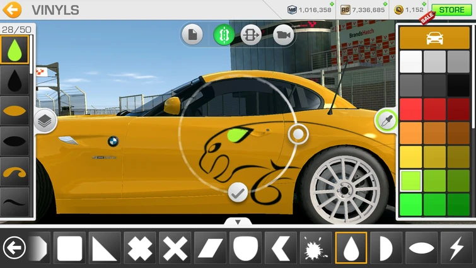Viewport: 476px width, 268px height.
Task: Pick the medium gray color swatch
Action: [x=458, y=62]
